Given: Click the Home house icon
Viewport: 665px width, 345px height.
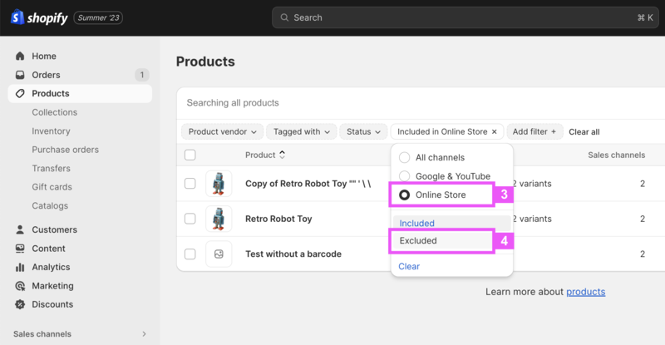Looking at the screenshot, I should 20,56.
